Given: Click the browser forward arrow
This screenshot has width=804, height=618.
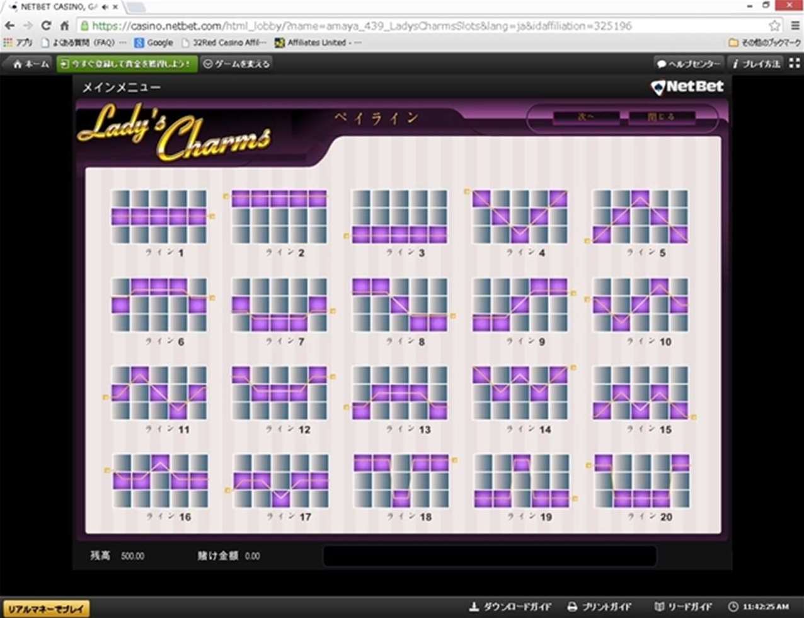Looking at the screenshot, I should pyautogui.click(x=28, y=26).
